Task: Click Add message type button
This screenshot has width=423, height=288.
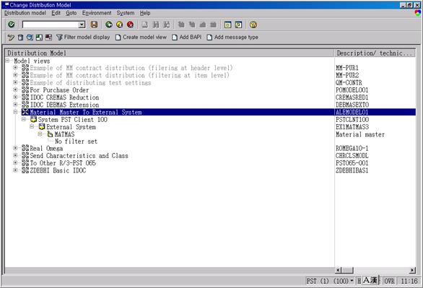Action: (232, 38)
